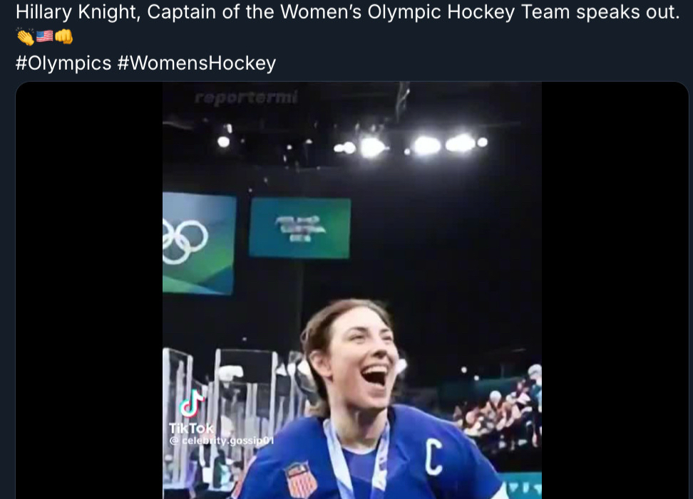Click the tweet text about Hillary Knight
Screen dimensions: 693x499
(x=347, y=12)
